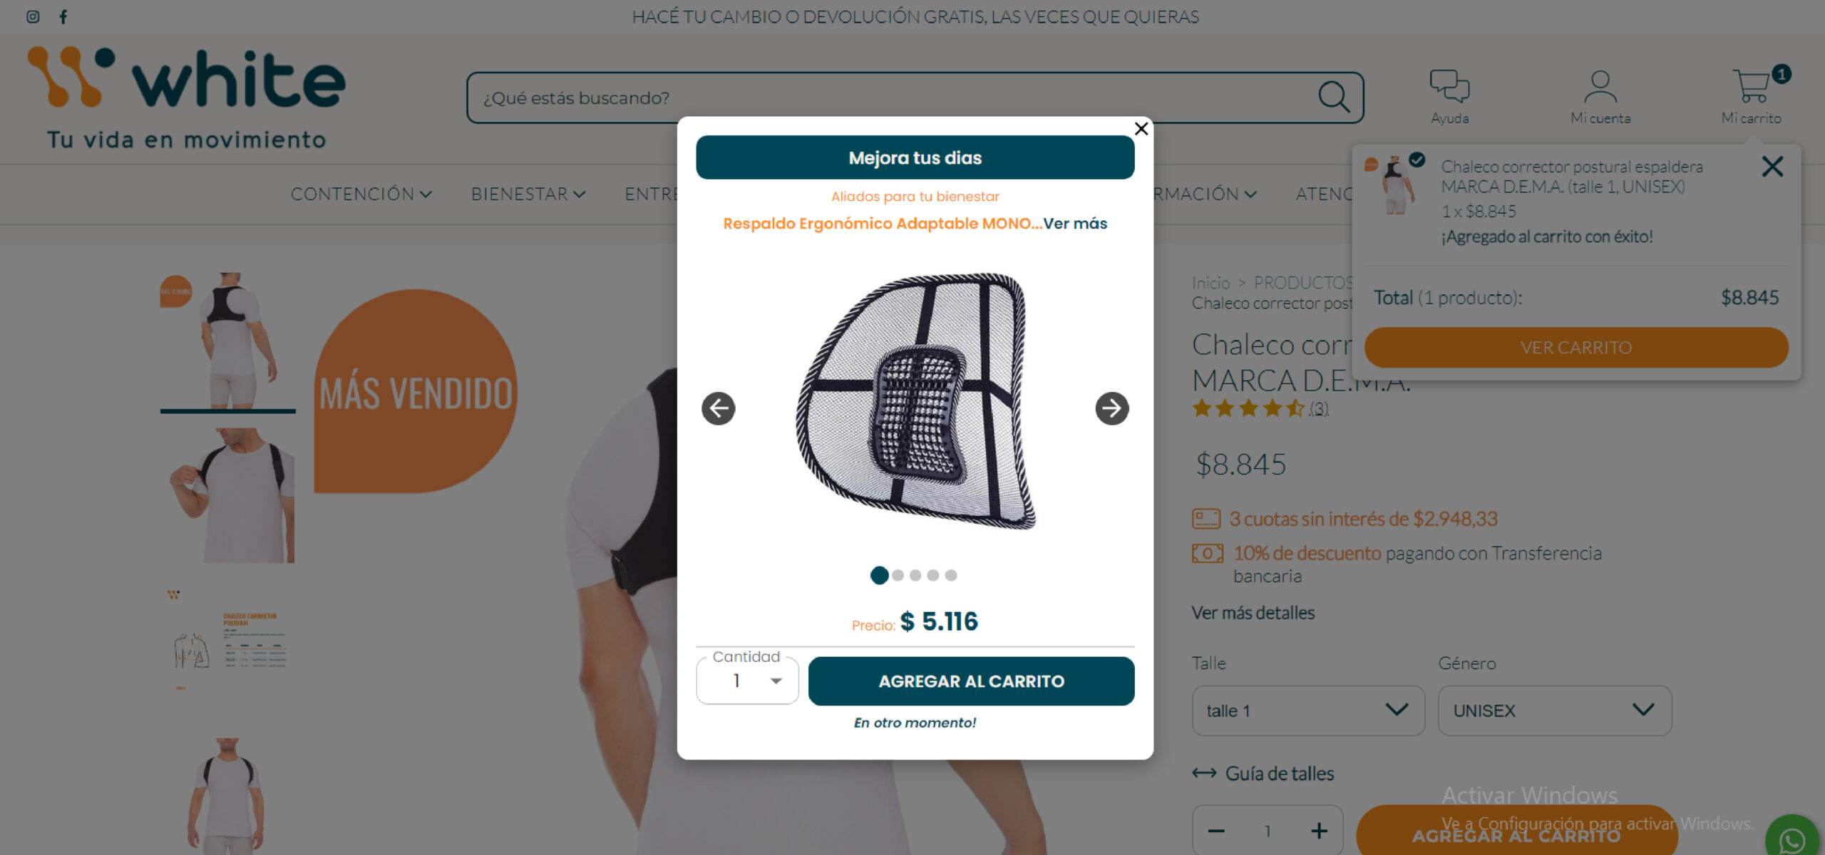
Task: Open Mi carrito cart icon
Action: click(1751, 87)
